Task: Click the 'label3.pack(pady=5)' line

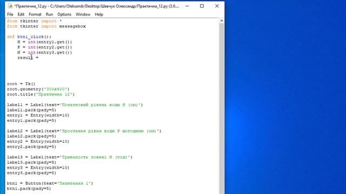Action: (x=31, y=162)
